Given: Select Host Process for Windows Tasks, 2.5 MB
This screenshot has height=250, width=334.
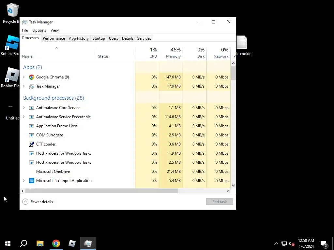Looking at the screenshot, I should pos(125,162).
